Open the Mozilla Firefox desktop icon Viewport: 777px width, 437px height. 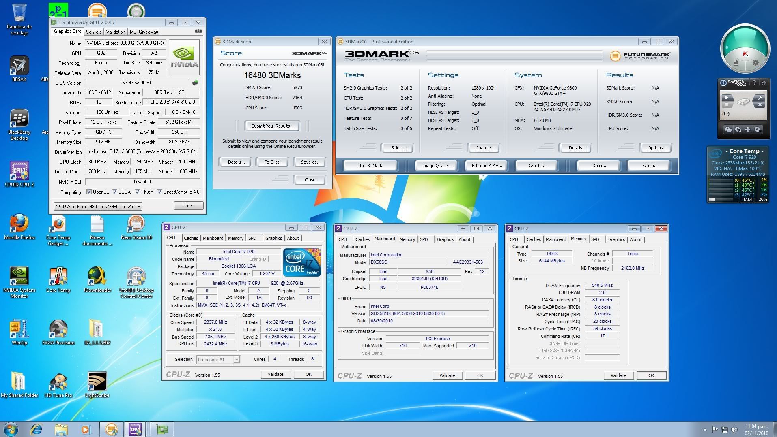click(x=19, y=227)
